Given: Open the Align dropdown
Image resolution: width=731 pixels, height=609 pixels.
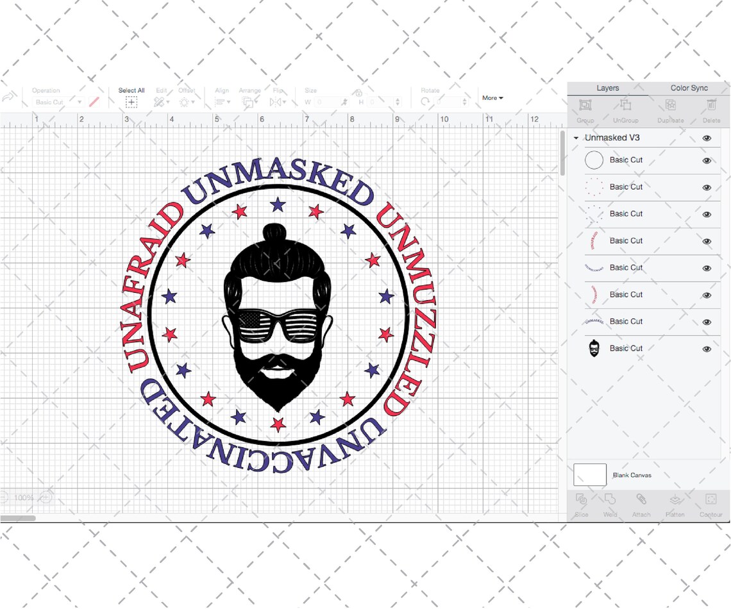Looking at the screenshot, I should [x=223, y=102].
